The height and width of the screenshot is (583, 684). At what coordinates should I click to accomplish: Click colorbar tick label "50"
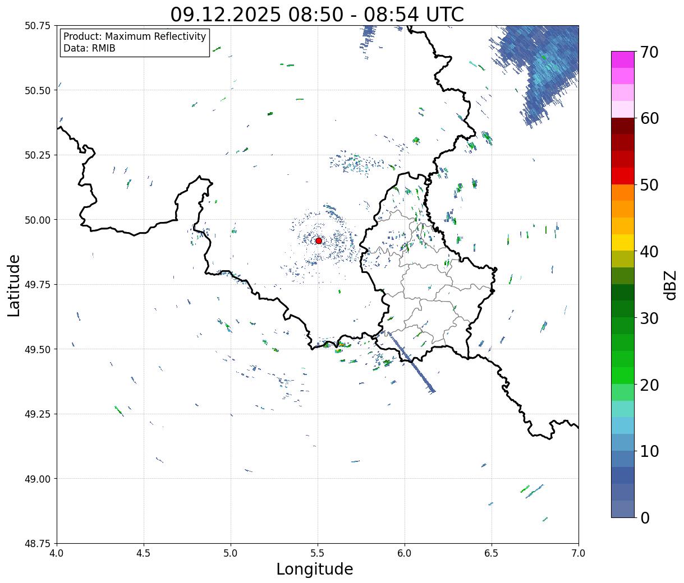649,185
